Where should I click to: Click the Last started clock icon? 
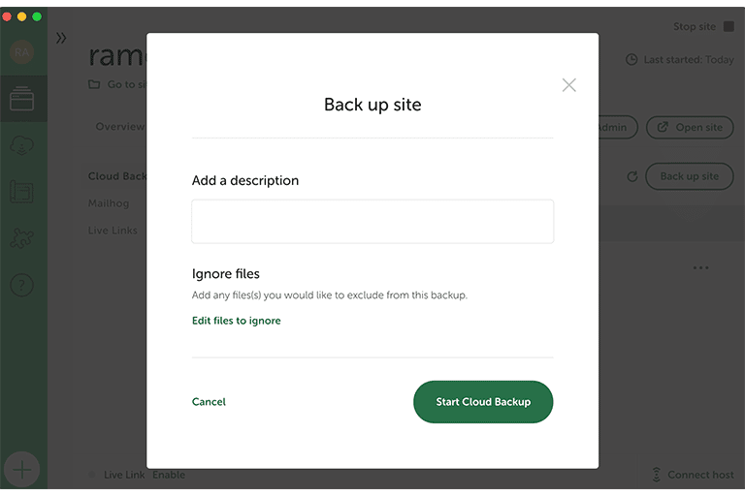[x=632, y=60]
